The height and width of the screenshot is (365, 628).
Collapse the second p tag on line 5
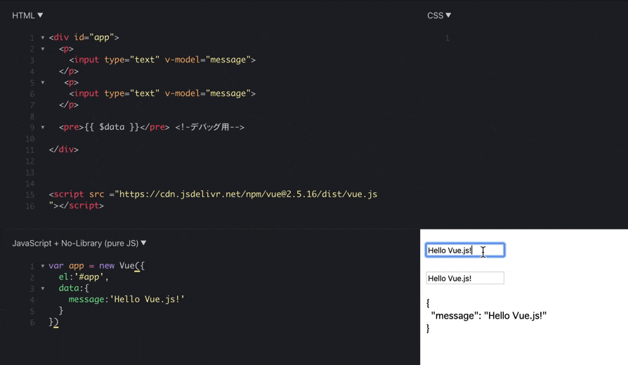(x=42, y=82)
